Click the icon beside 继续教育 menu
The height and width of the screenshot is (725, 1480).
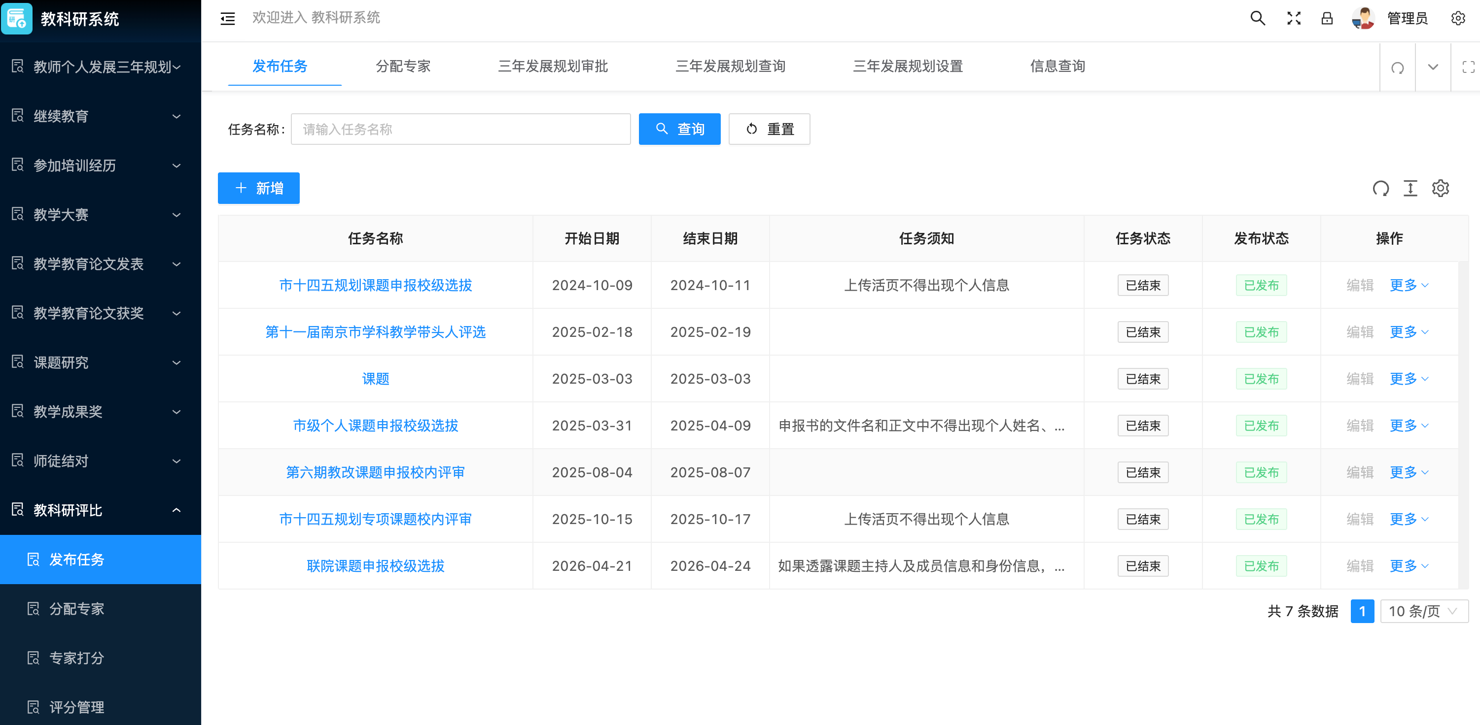click(x=18, y=115)
